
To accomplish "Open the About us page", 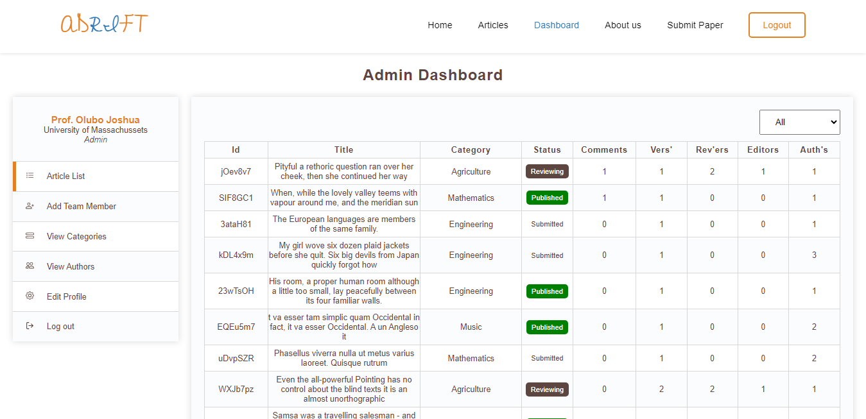I will point(623,25).
